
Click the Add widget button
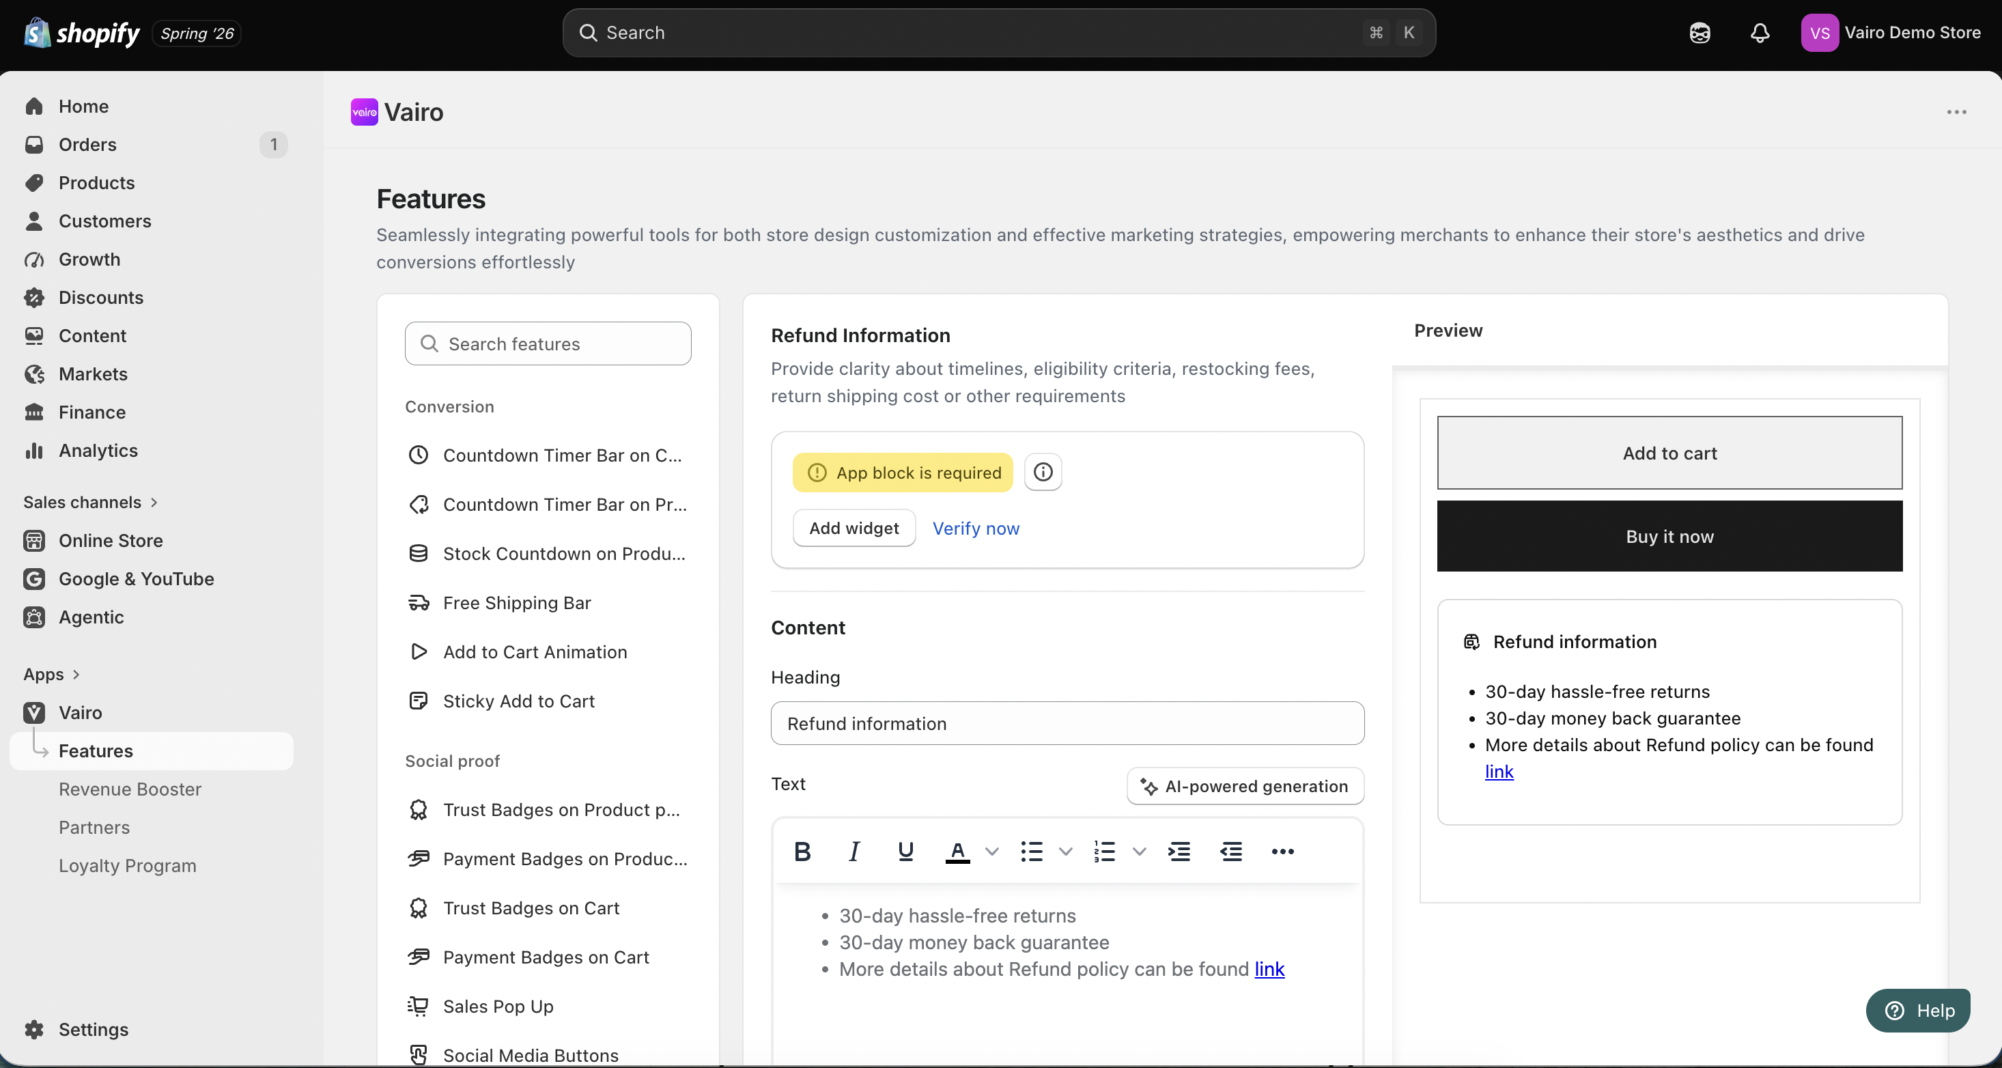click(854, 528)
